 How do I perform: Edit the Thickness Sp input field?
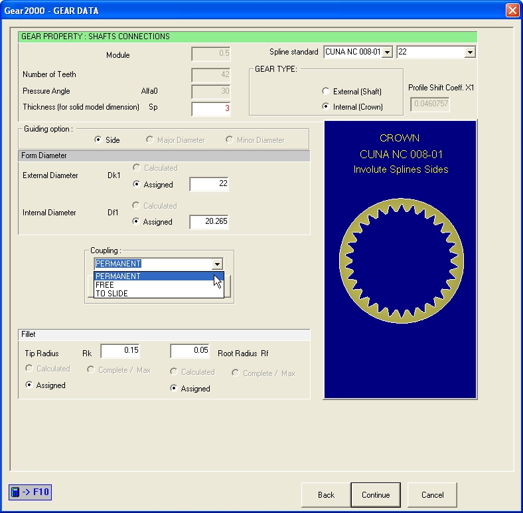point(211,108)
